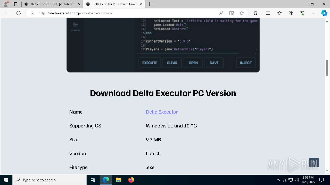Launch Firefox from the taskbar

pyautogui.click(x=131, y=180)
